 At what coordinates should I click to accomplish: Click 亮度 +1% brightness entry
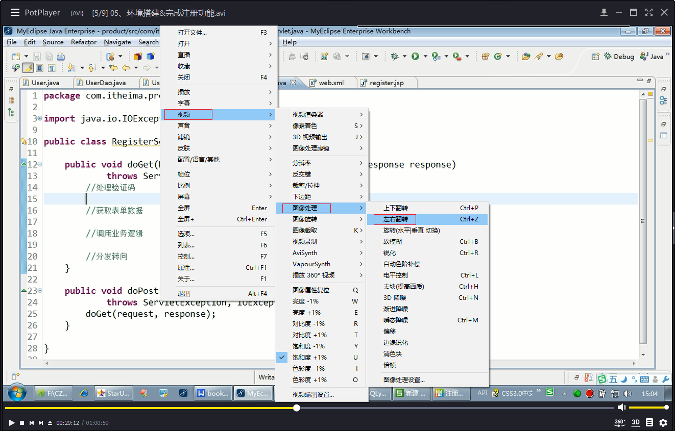click(x=322, y=313)
